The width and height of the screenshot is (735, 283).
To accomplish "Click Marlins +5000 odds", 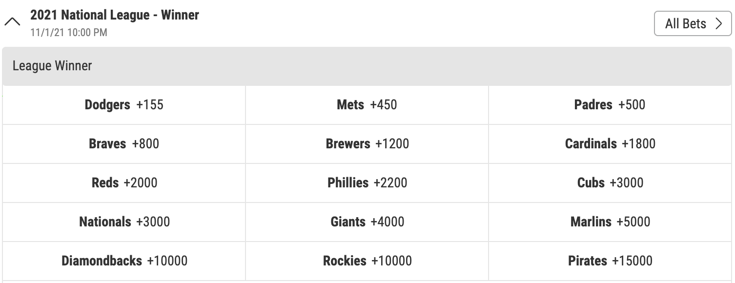I will 610,222.
